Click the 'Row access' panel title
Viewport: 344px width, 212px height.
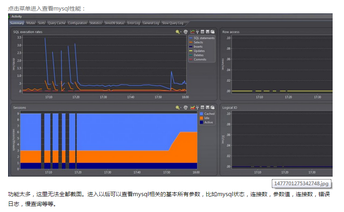click(x=231, y=32)
